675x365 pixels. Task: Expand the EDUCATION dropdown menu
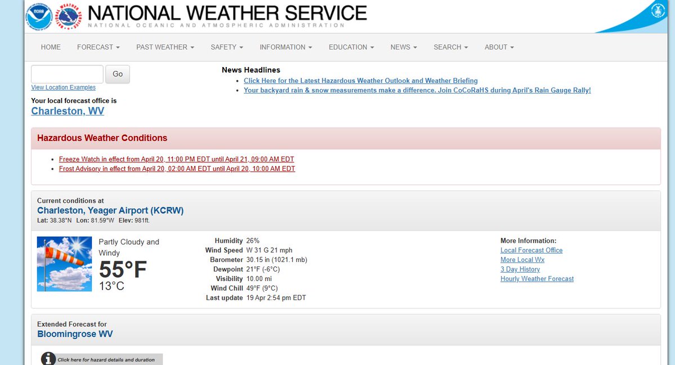[351, 47]
